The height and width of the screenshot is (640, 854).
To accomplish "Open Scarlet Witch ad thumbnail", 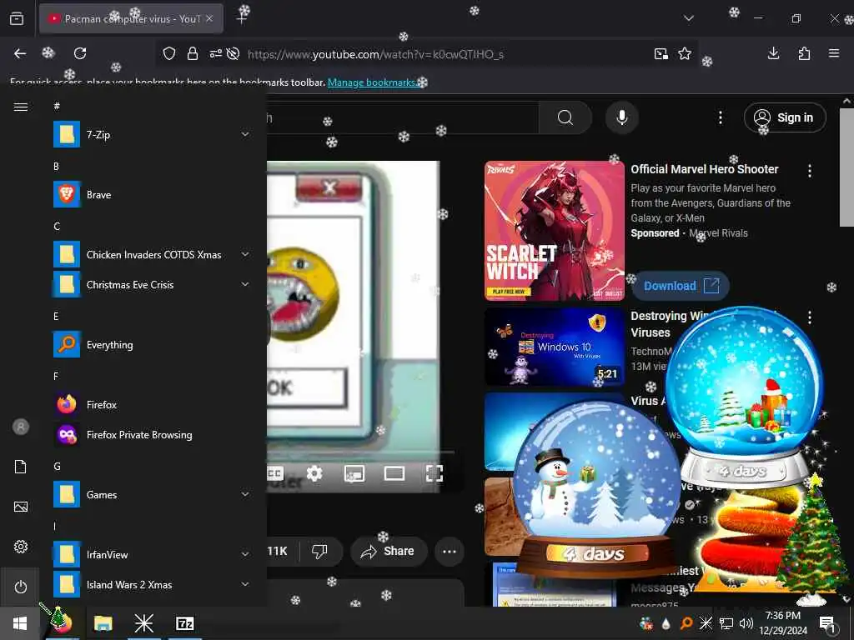I will (x=555, y=231).
